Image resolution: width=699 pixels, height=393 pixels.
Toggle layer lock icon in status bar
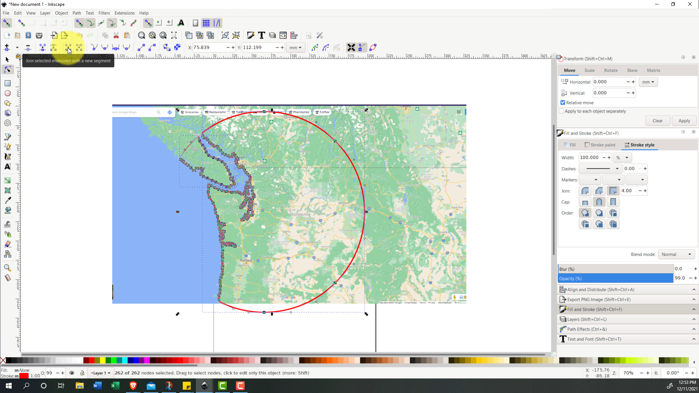pyautogui.click(x=82, y=373)
